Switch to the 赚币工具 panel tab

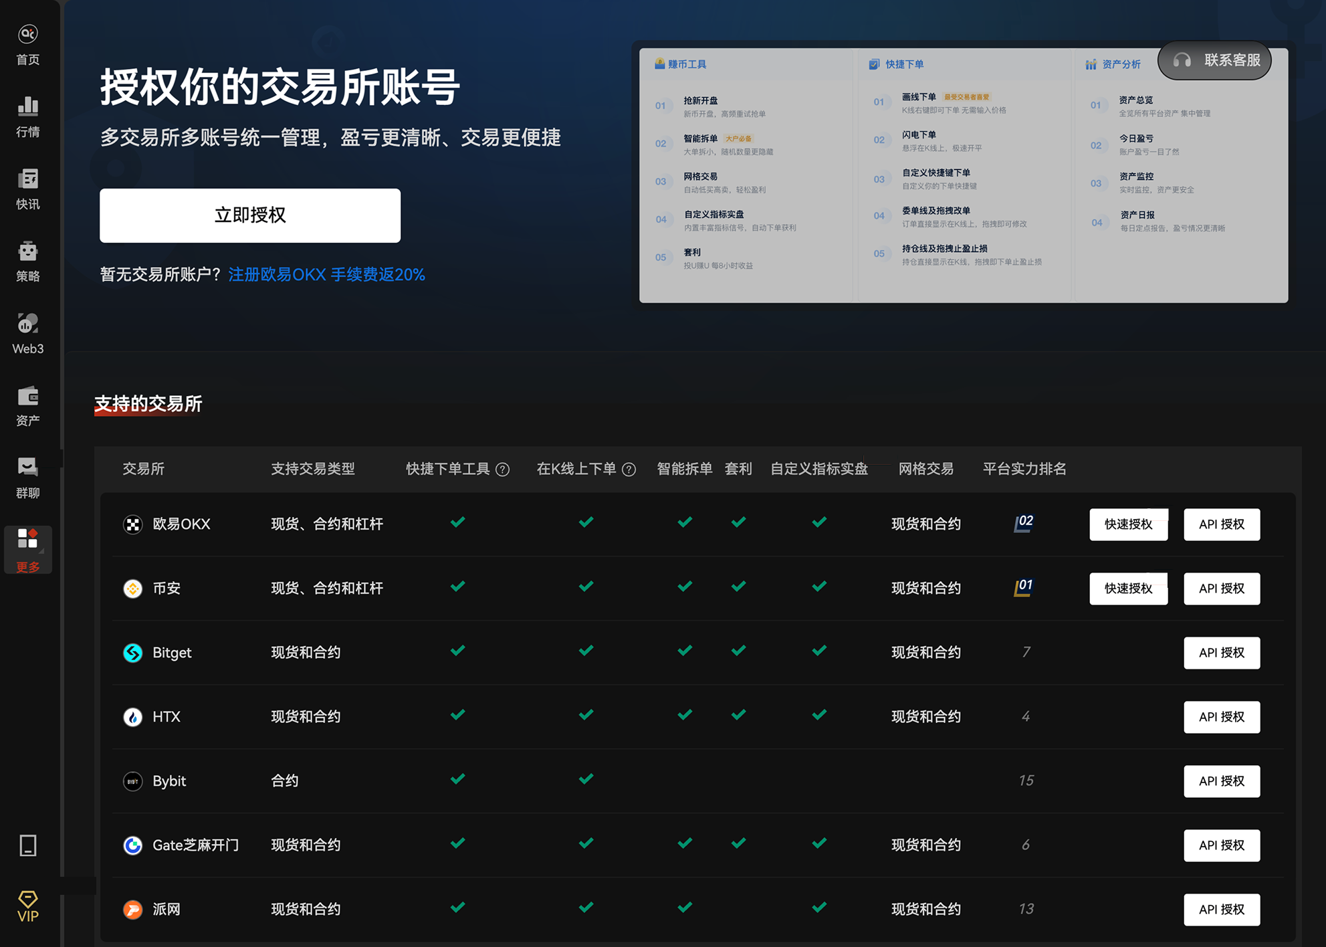683,64
